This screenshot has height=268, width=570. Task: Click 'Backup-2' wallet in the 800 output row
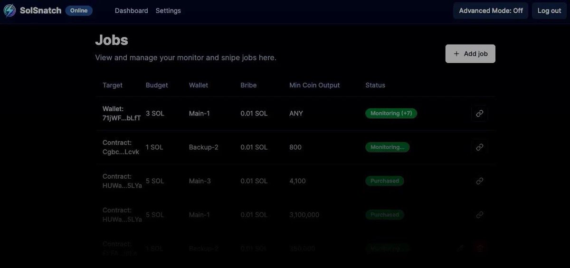(203, 147)
